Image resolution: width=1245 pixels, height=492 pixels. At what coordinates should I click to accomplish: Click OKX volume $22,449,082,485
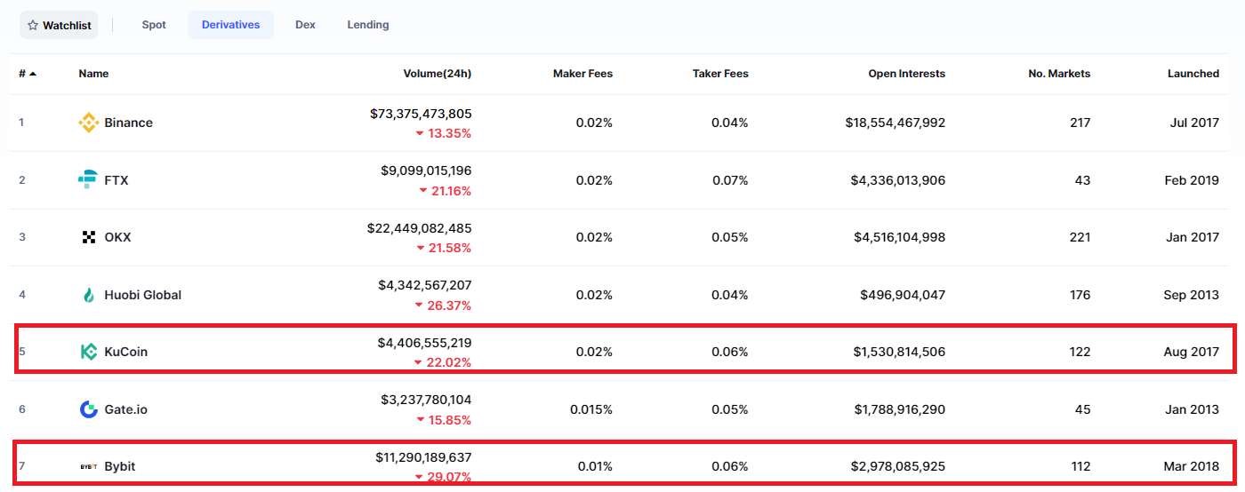(x=420, y=228)
